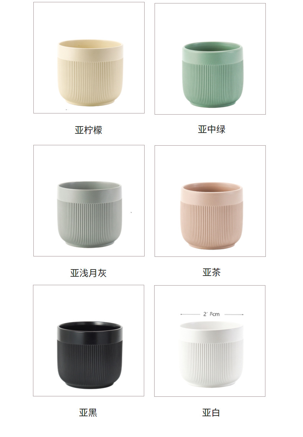Click the 亚茶 color label
The width and height of the screenshot is (303, 437).
point(211,272)
